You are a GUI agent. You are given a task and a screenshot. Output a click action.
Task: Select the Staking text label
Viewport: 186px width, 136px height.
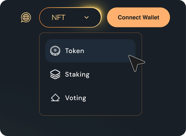coord(77,74)
